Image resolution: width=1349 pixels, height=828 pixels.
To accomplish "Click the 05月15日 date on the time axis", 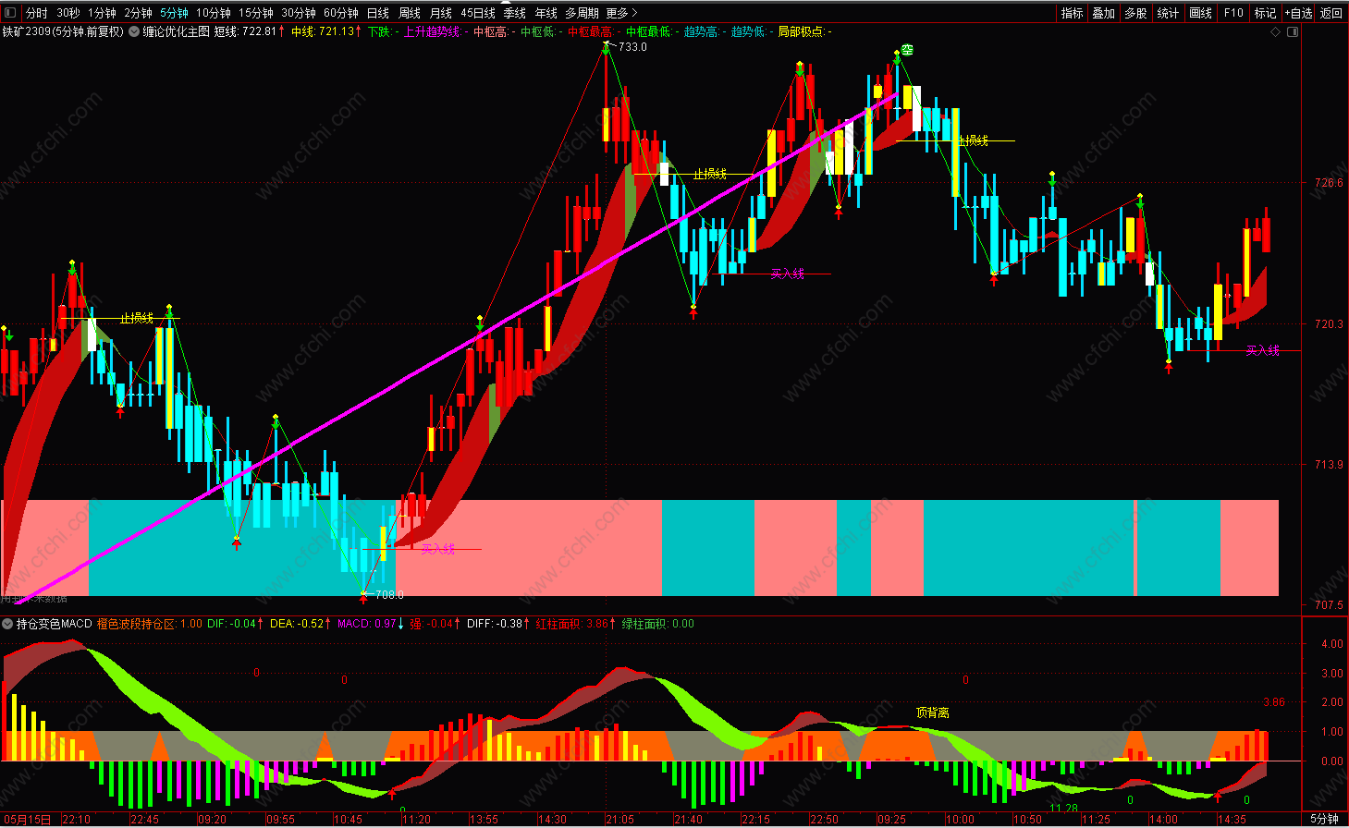I will coord(29,820).
